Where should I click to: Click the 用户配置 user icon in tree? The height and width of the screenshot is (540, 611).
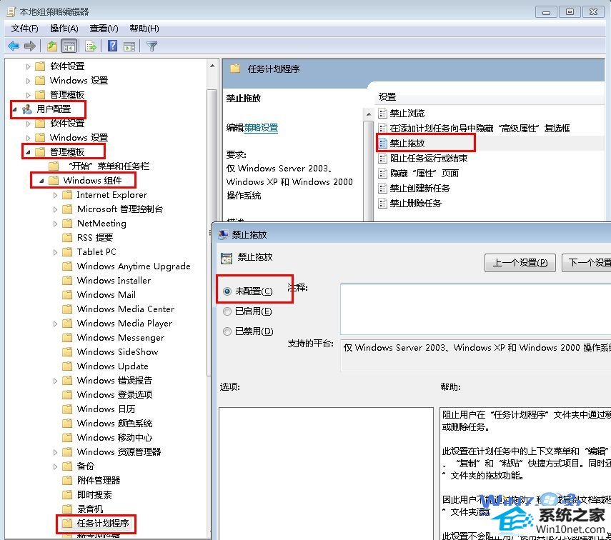(27, 109)
